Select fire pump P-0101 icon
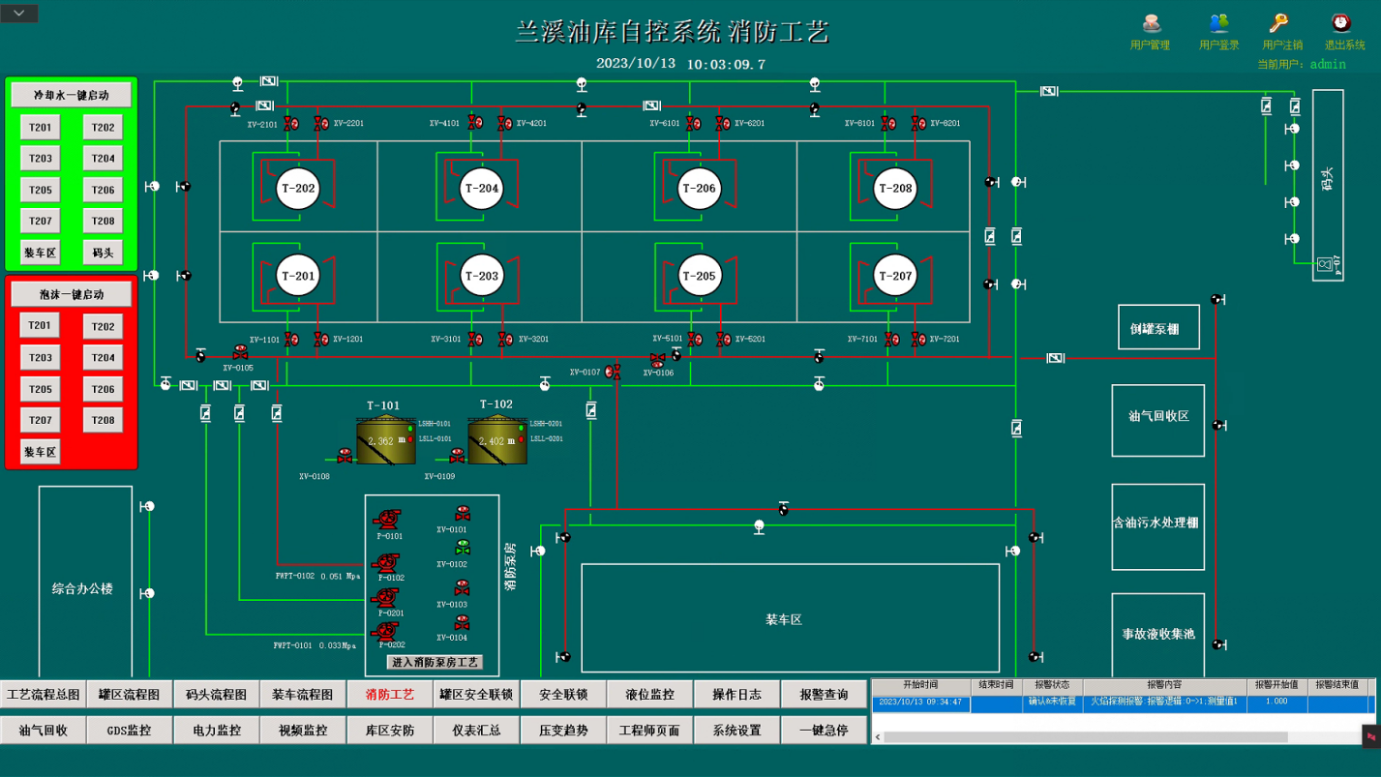The width and height of the screenshot is (1381, 777). coord(387,520)
